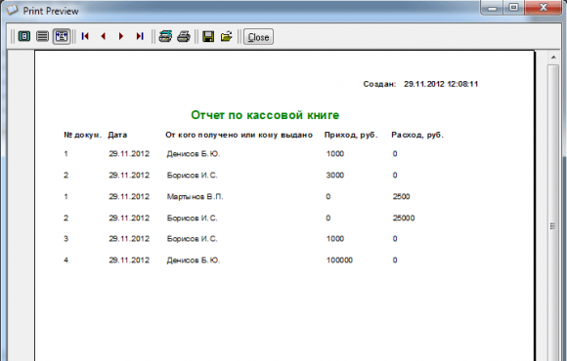Image resolution: width=567 pixels, height=361 pixels.
Task: Click the Расход, руб. column header
Action: (417, 135)
